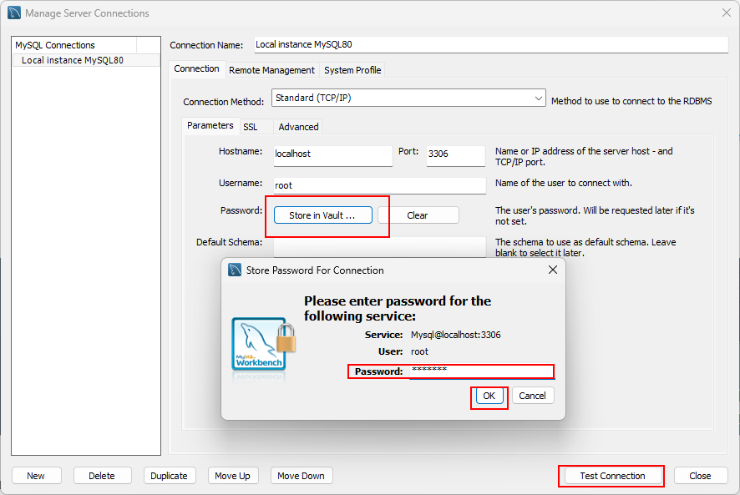Click the Move Up button
The height and width of the screenshot is (495, 740).
[x=233, y=476]
